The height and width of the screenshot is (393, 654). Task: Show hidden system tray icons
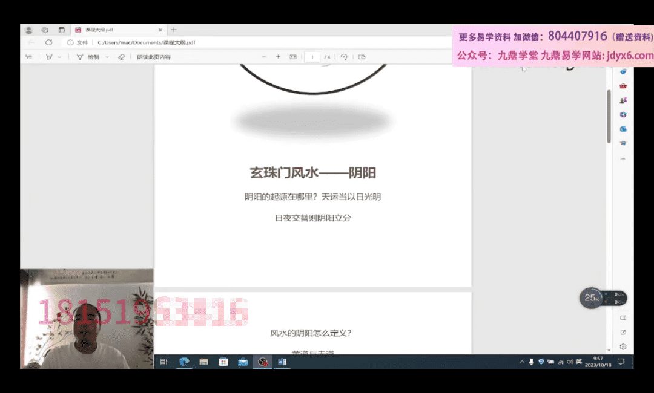pyautogui.click(x=522, y=362)
